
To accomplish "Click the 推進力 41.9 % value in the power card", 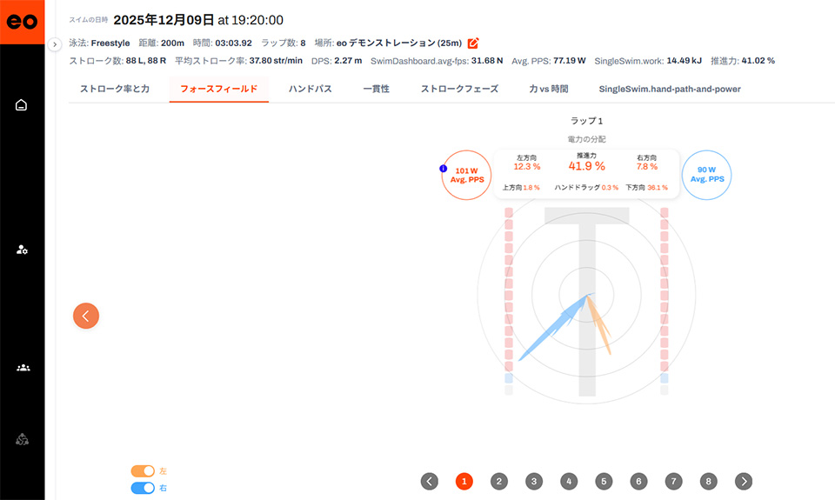I will coord(580,165).
